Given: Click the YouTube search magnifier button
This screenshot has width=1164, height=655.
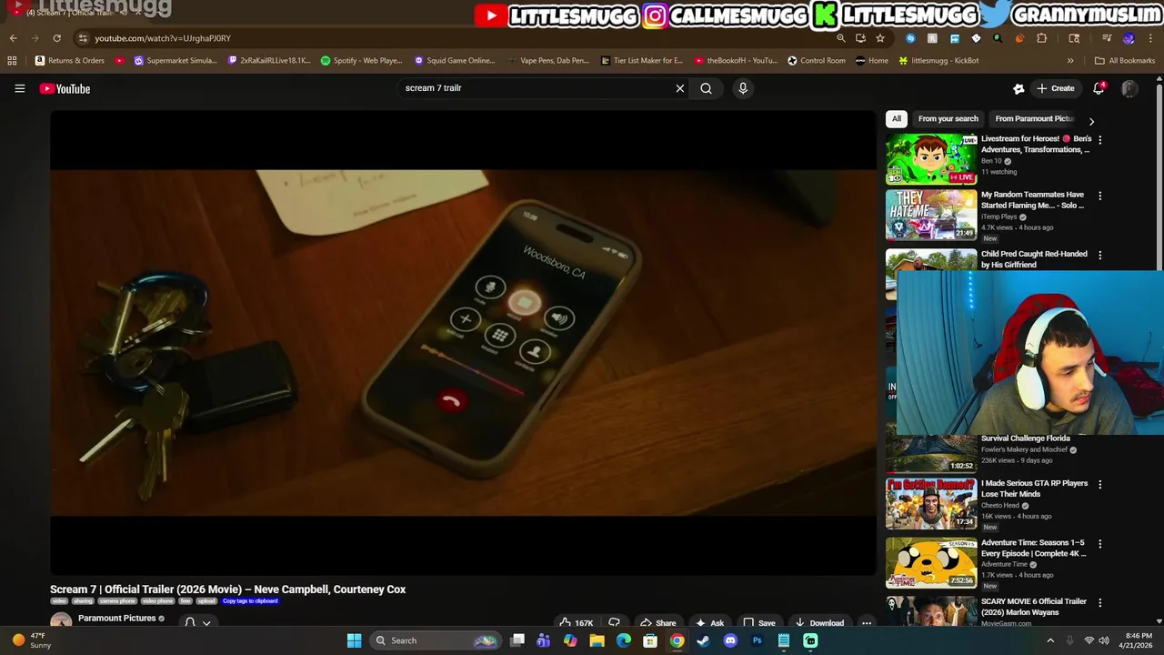Looking at the screenshot, I should point(706,88).
